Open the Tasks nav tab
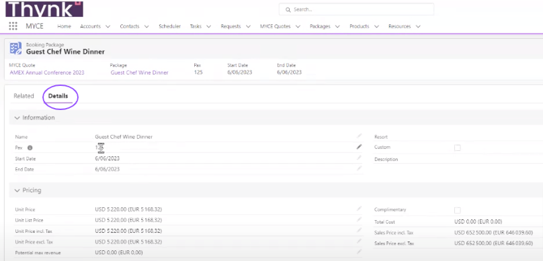The image size is (543, 261). point(196,26)
